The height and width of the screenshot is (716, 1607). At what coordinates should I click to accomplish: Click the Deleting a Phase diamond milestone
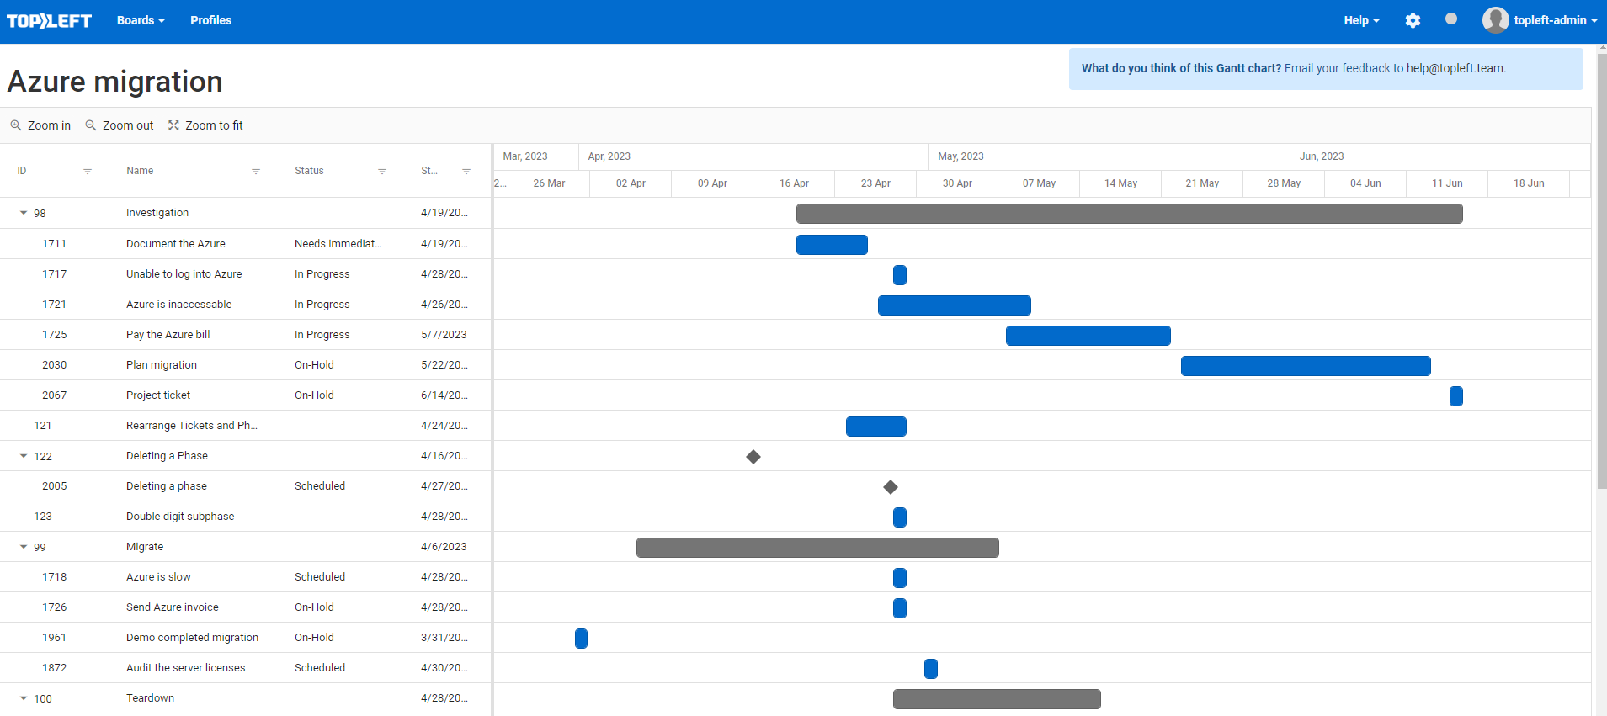point(753,457)
